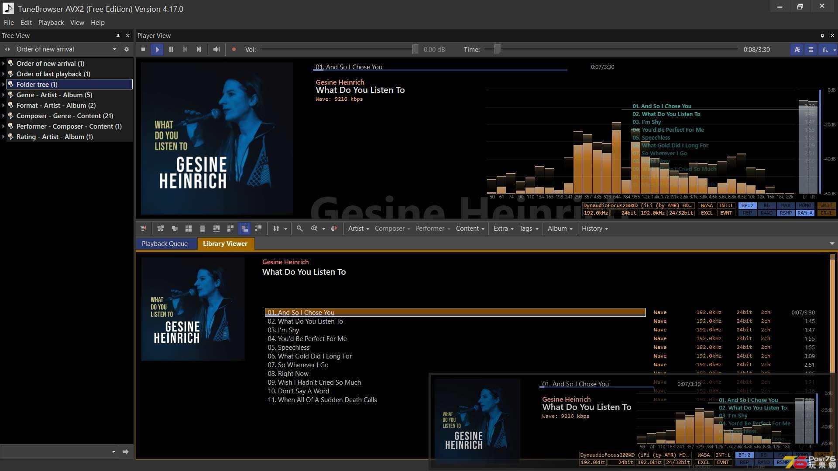Select the scattered tiles view icon
This screenshot has width=838, height=471.
point(161,229)
